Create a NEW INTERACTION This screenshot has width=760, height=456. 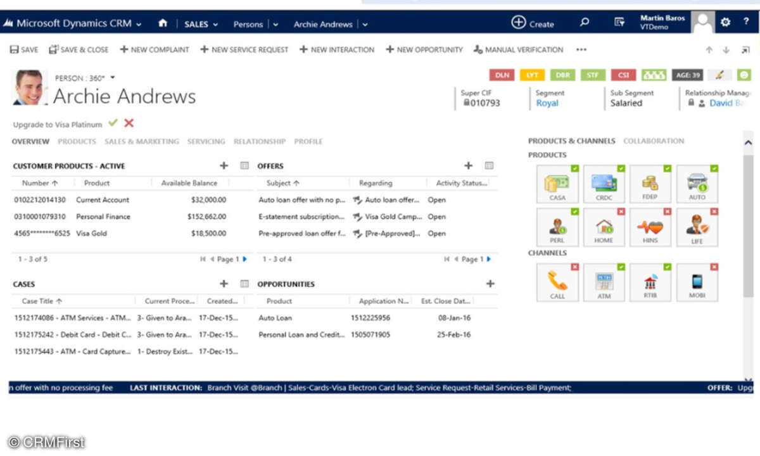point(337,49)
